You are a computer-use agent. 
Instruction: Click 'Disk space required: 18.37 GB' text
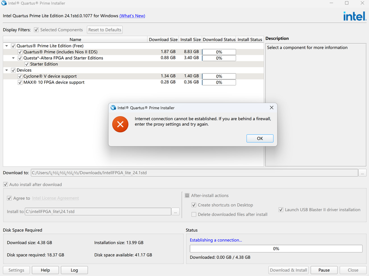[x=35, y=255]
